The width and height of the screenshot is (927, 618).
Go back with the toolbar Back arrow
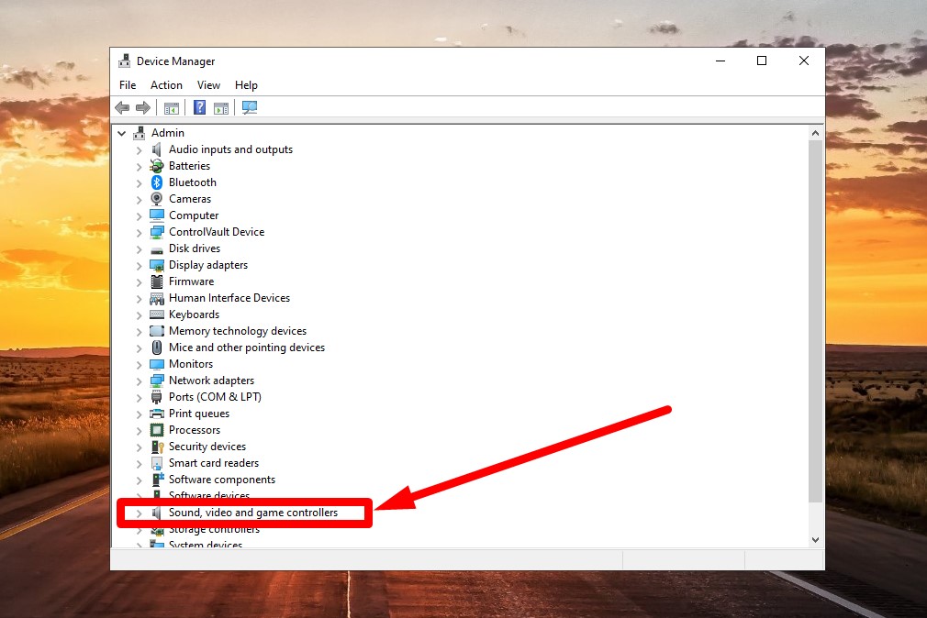point(122,107)
